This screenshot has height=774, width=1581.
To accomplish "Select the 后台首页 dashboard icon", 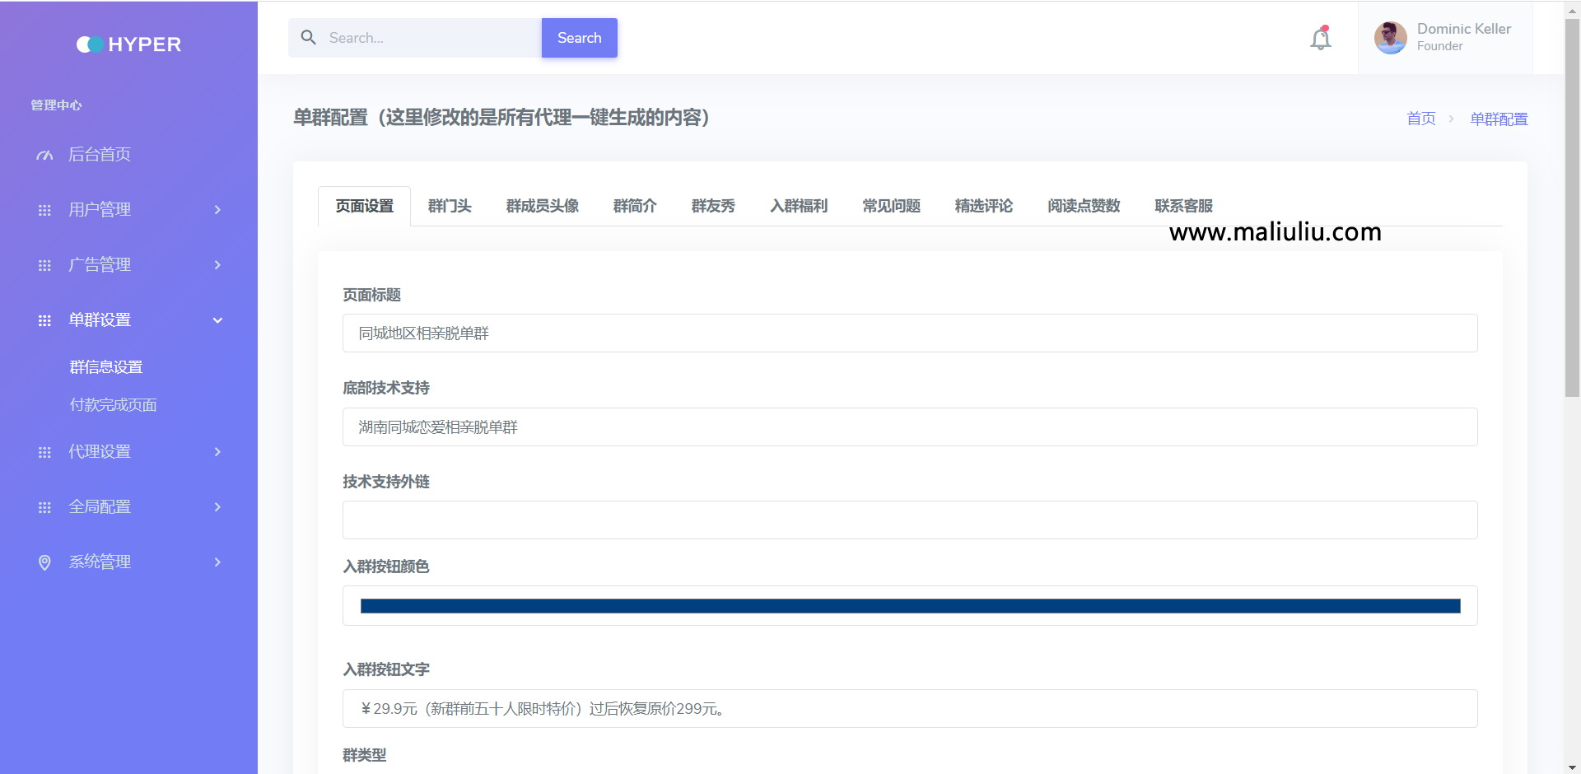I will click(x=44, y=155).
